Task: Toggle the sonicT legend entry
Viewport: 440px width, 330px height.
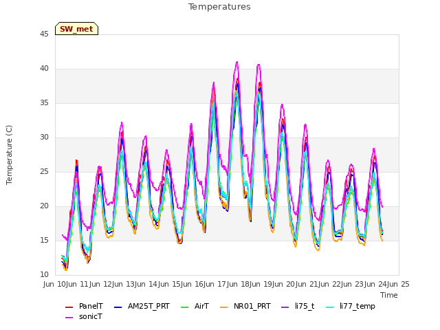Action: coord(84,316)
